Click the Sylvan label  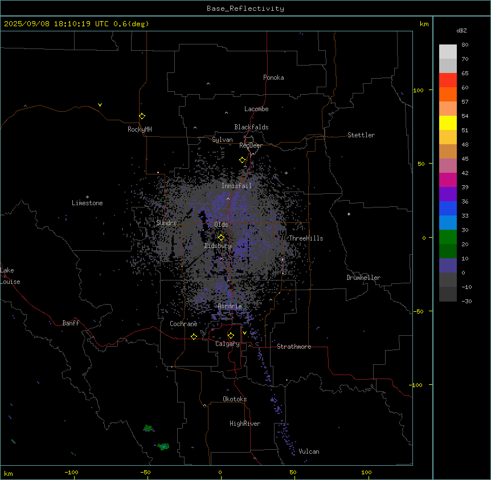(222, 140)
